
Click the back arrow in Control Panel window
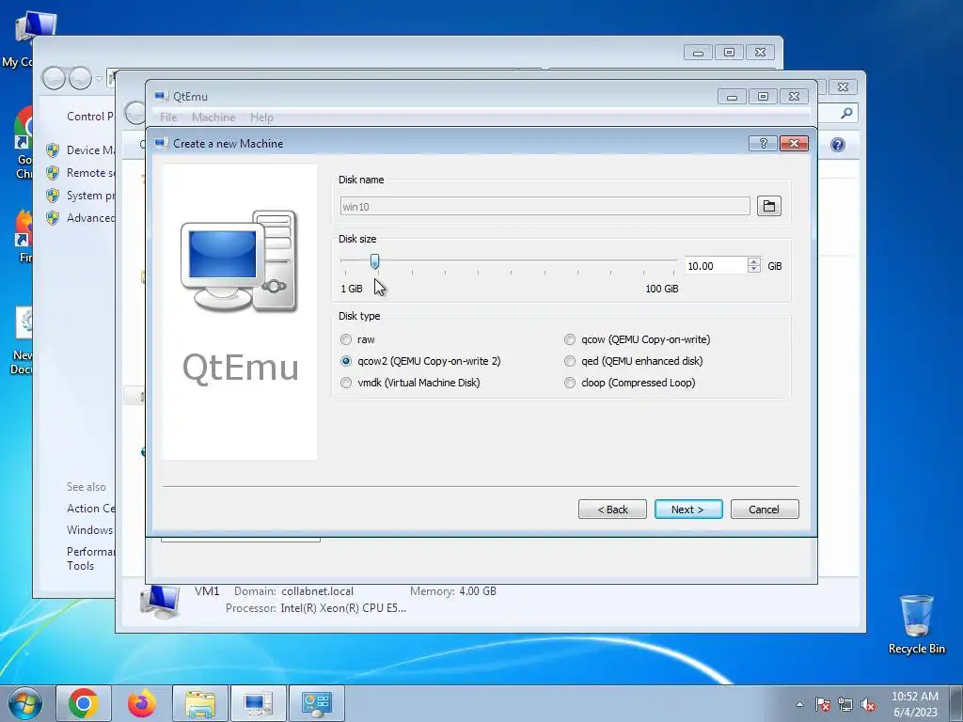[54, 78]
